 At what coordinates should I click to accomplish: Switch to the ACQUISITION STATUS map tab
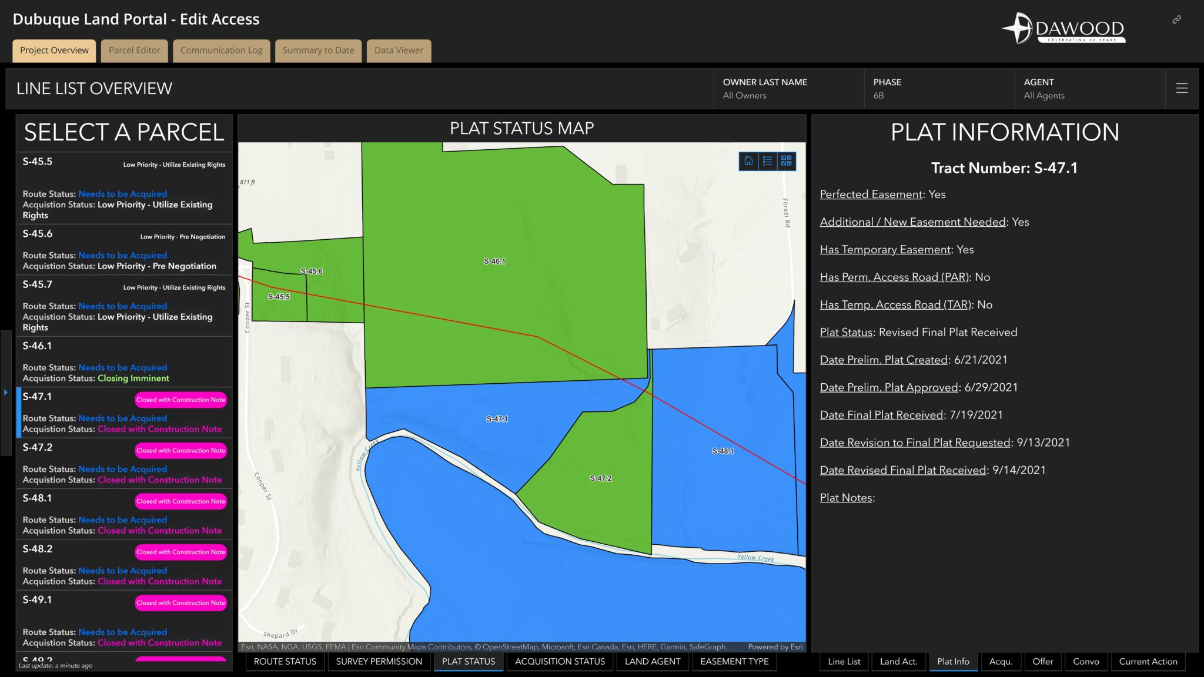click(x=559, y=661)
